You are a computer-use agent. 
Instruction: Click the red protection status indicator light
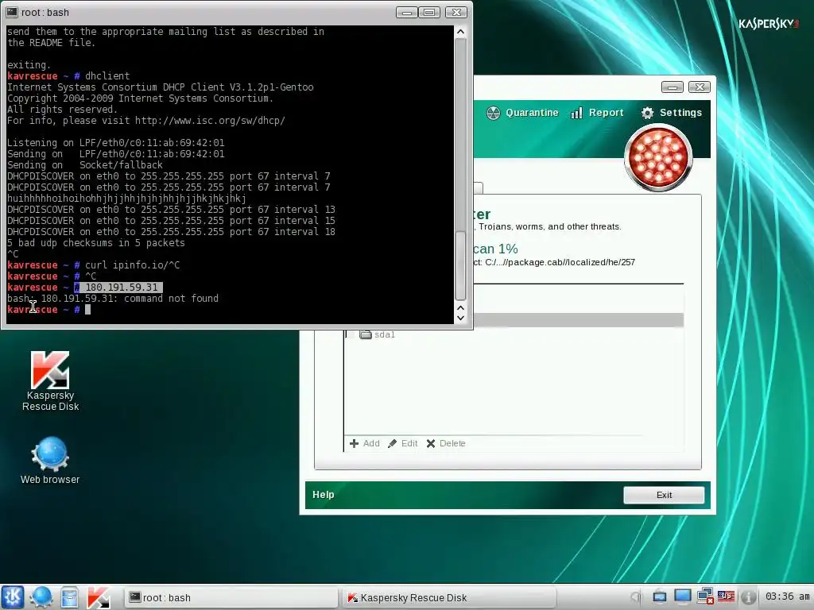pyautogui.click(x=658, y=158)
